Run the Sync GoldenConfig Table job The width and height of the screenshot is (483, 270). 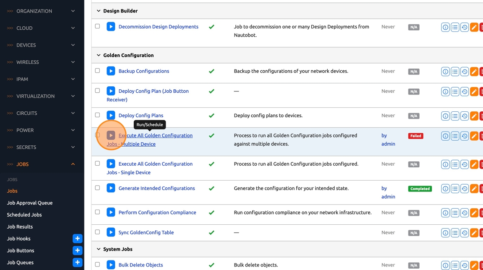(x=111, y=232)
